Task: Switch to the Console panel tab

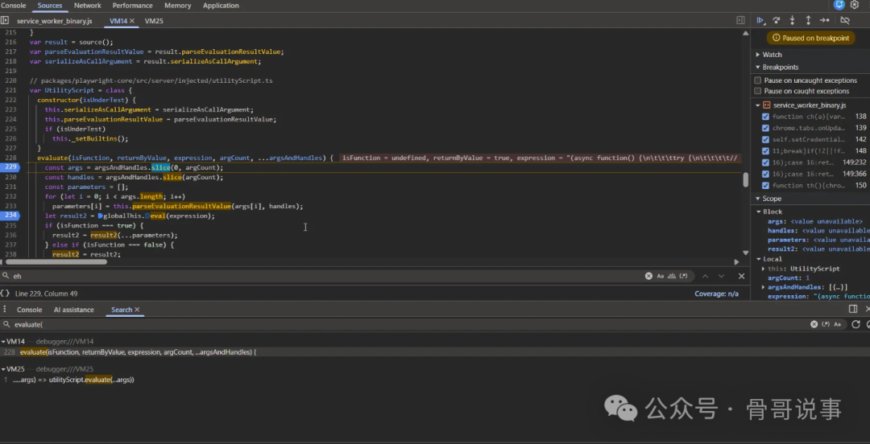Action: click(x=14, y=6)
